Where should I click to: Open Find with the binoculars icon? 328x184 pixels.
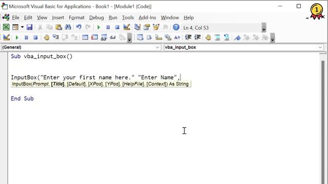(68, 27)
